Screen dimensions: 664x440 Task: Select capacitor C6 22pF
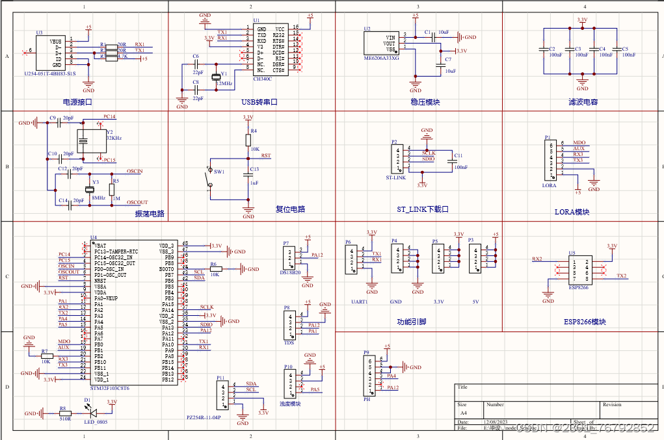[x=196, y=64]
